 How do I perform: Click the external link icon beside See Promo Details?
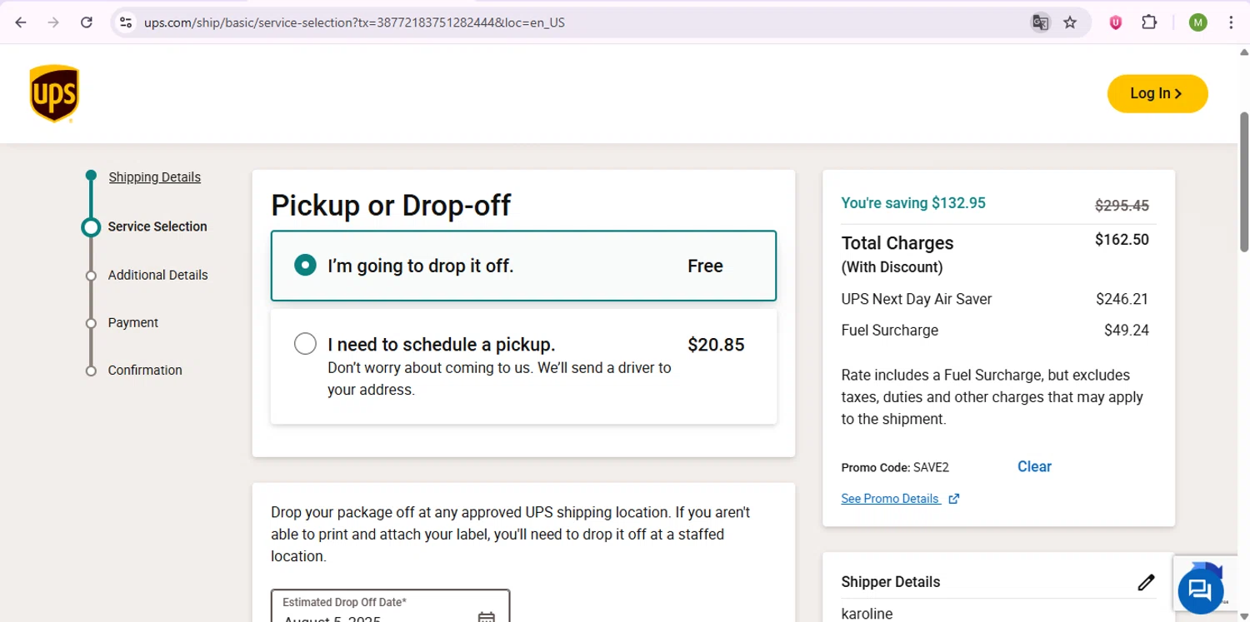point(953,499)
